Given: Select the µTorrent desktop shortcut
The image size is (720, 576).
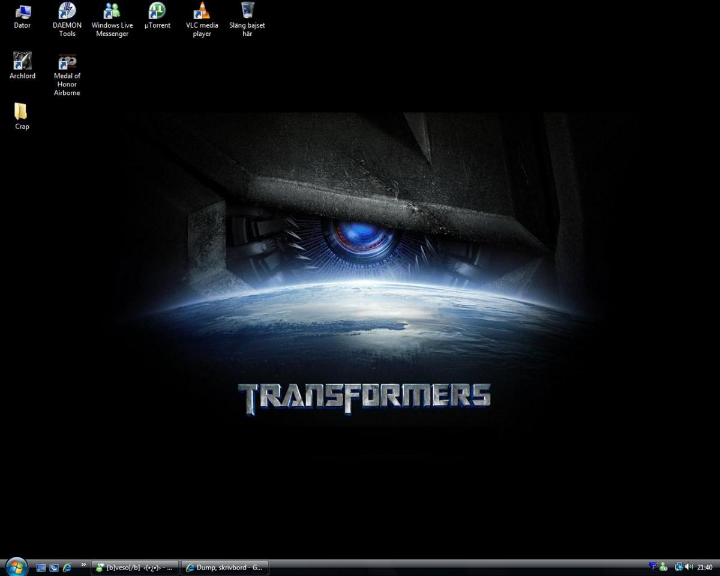Looking at the screenshot, I should coord(157,16).
